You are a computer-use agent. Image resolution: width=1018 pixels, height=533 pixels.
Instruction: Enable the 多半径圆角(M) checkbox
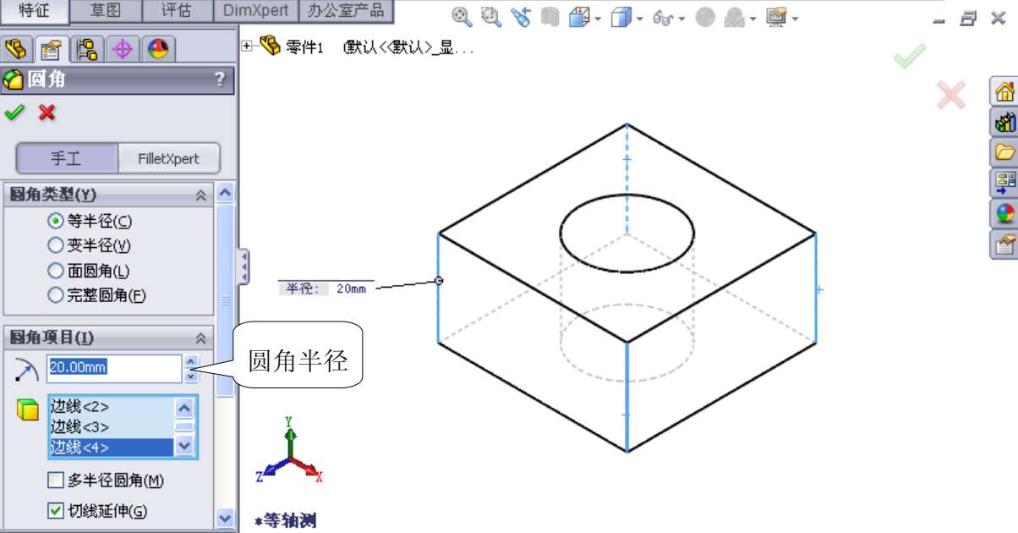[x=56, y=481]
